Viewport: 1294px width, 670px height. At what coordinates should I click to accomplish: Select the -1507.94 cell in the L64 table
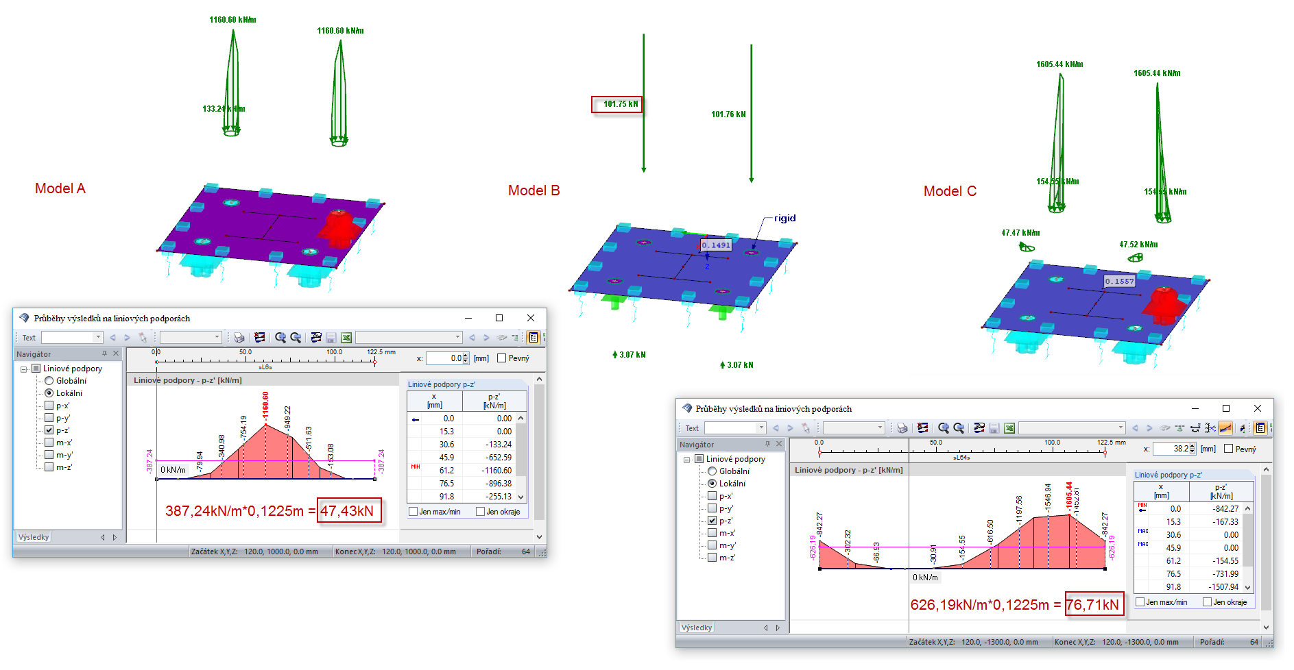(x=1221, y=587)
